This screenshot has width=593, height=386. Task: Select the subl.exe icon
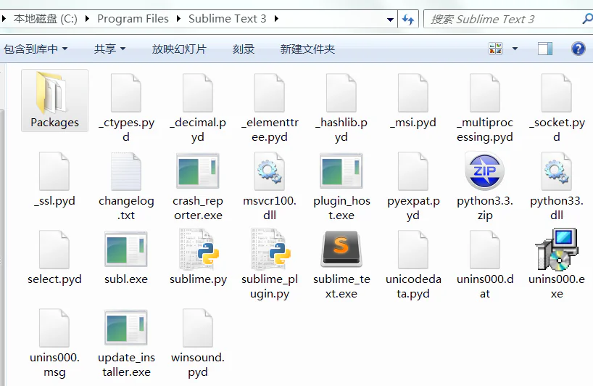pyautogui.click(x=126, y=250)
